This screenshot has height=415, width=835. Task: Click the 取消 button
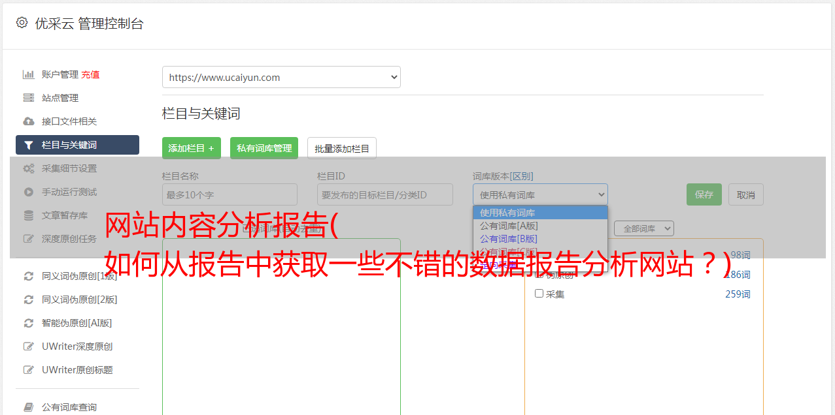tap(746, 194)
